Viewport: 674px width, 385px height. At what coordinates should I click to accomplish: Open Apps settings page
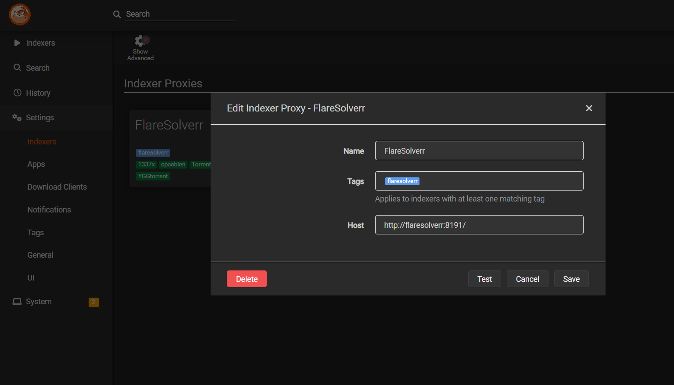coord(36,164)
